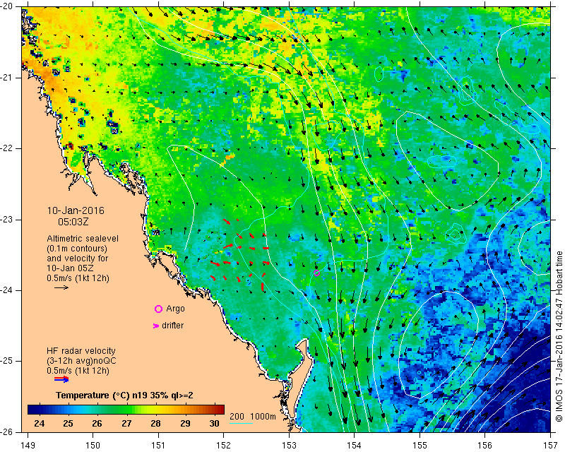Screen dimensions: 565x452
Task: Click the '(0.1m contours)' legend line
Action: 77,249
